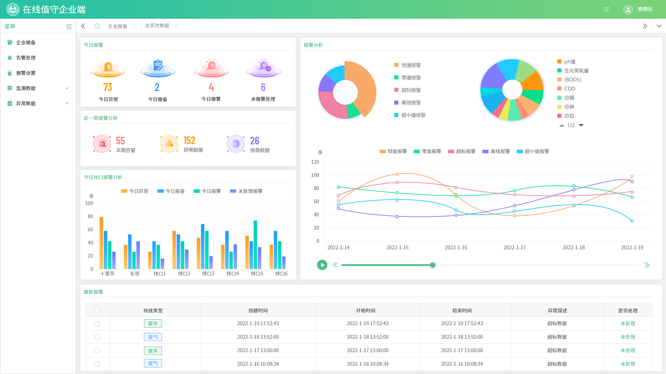This screenshot has height=374, width=666.
Task: Click 十里亭 orange 今日异常 bar
Action: (x=101, y=243)
